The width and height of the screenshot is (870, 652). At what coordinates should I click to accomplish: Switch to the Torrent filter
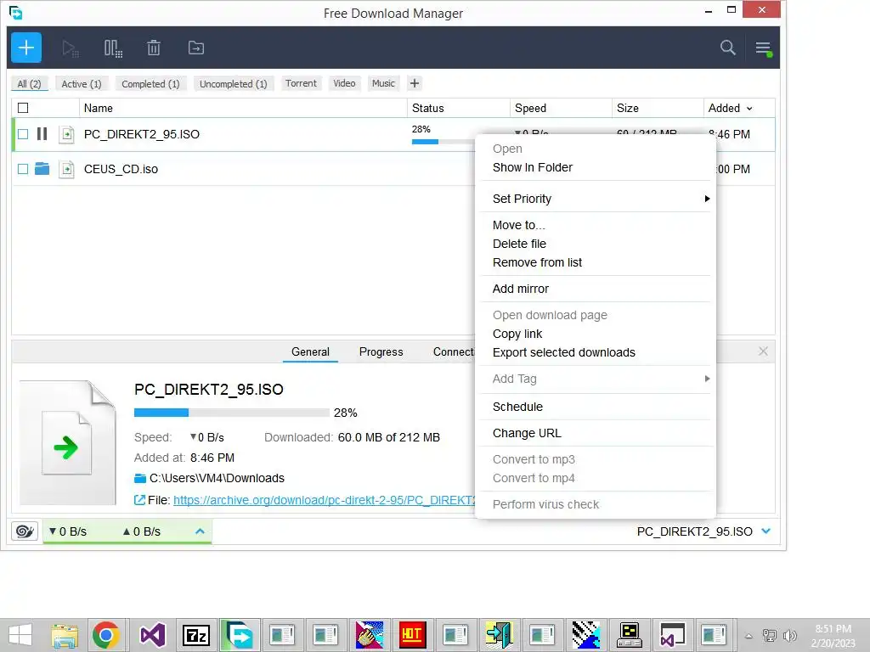tap(301, 83)
